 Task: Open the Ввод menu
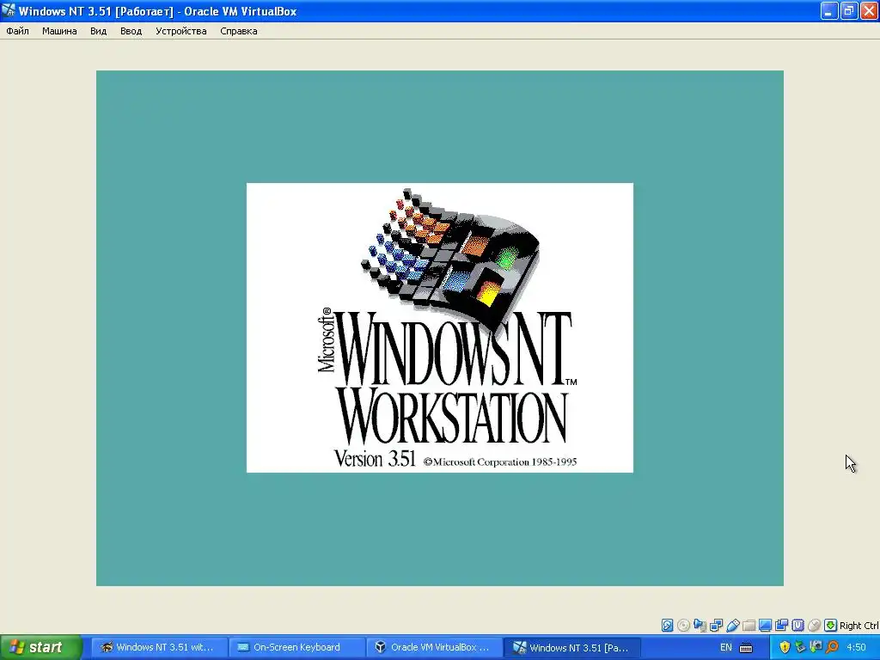pyautogui.click(x=131, y=32)
